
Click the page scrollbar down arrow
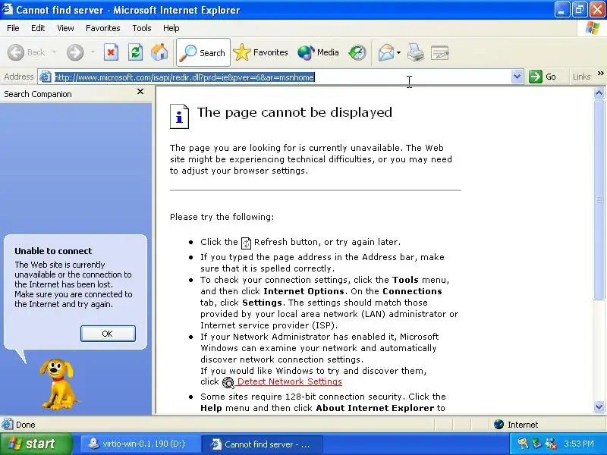pos(599,406)
